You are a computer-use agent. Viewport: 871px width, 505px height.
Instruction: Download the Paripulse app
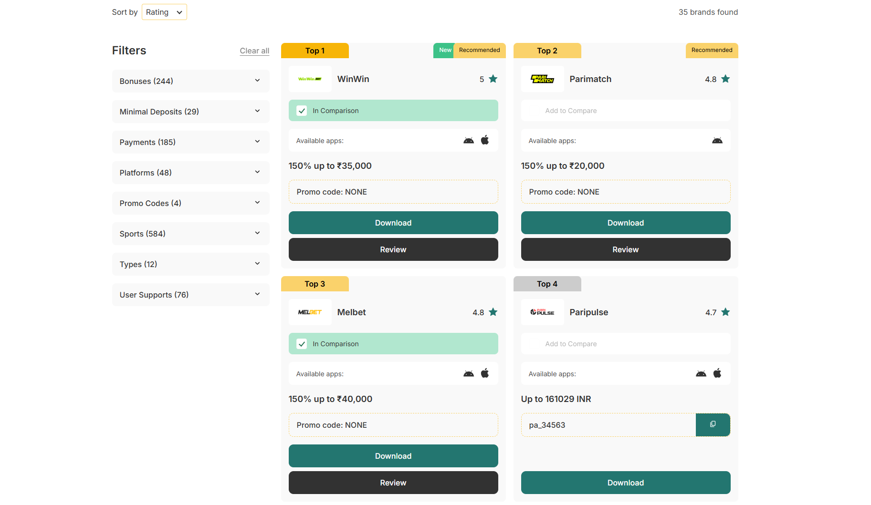626,483
